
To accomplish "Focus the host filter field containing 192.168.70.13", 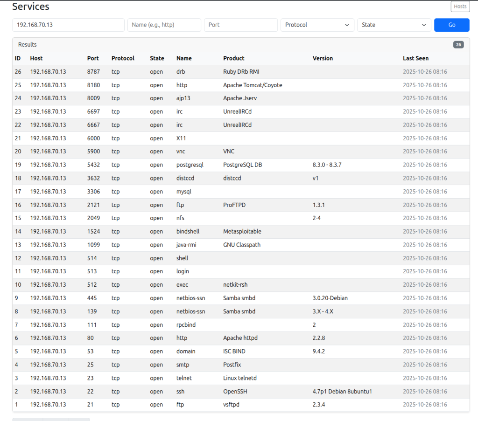I will [x=68, y=25].
